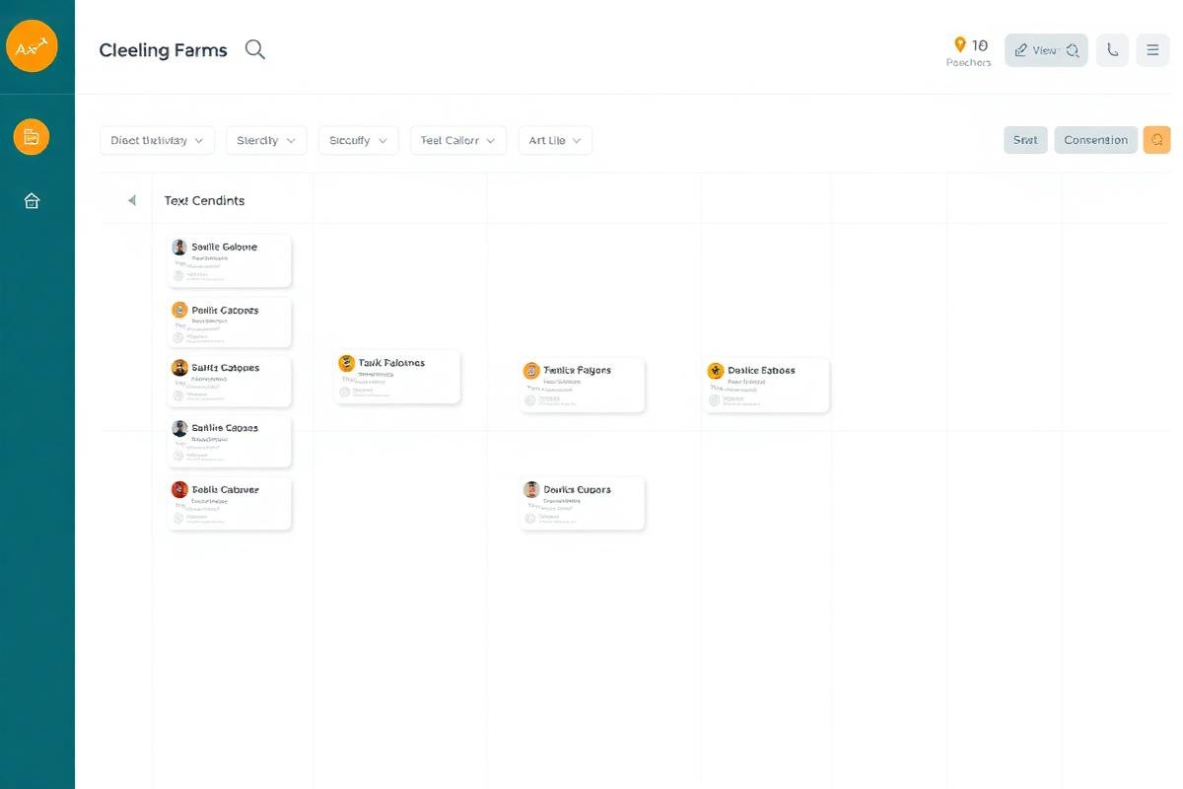Click the Cleeling Farms title
1183x789 pixels.
coord(163,50)
